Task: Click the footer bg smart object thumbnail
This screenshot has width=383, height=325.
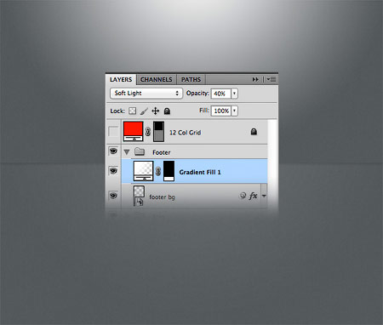Action: point(139,196)
